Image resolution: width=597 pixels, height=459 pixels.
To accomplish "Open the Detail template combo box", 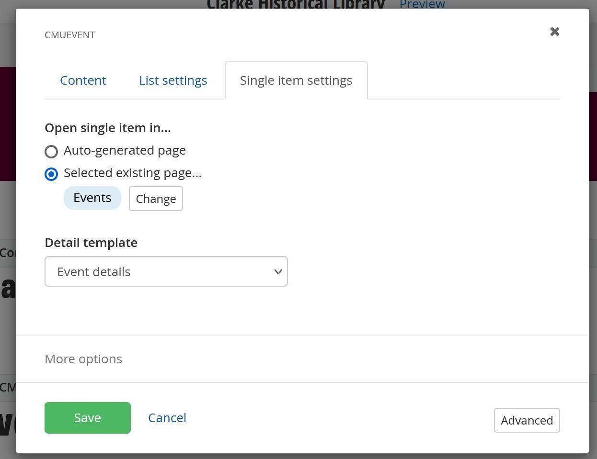I will tap(166, 271).
